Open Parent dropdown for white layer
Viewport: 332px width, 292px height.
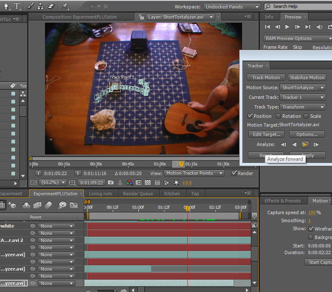56,226
